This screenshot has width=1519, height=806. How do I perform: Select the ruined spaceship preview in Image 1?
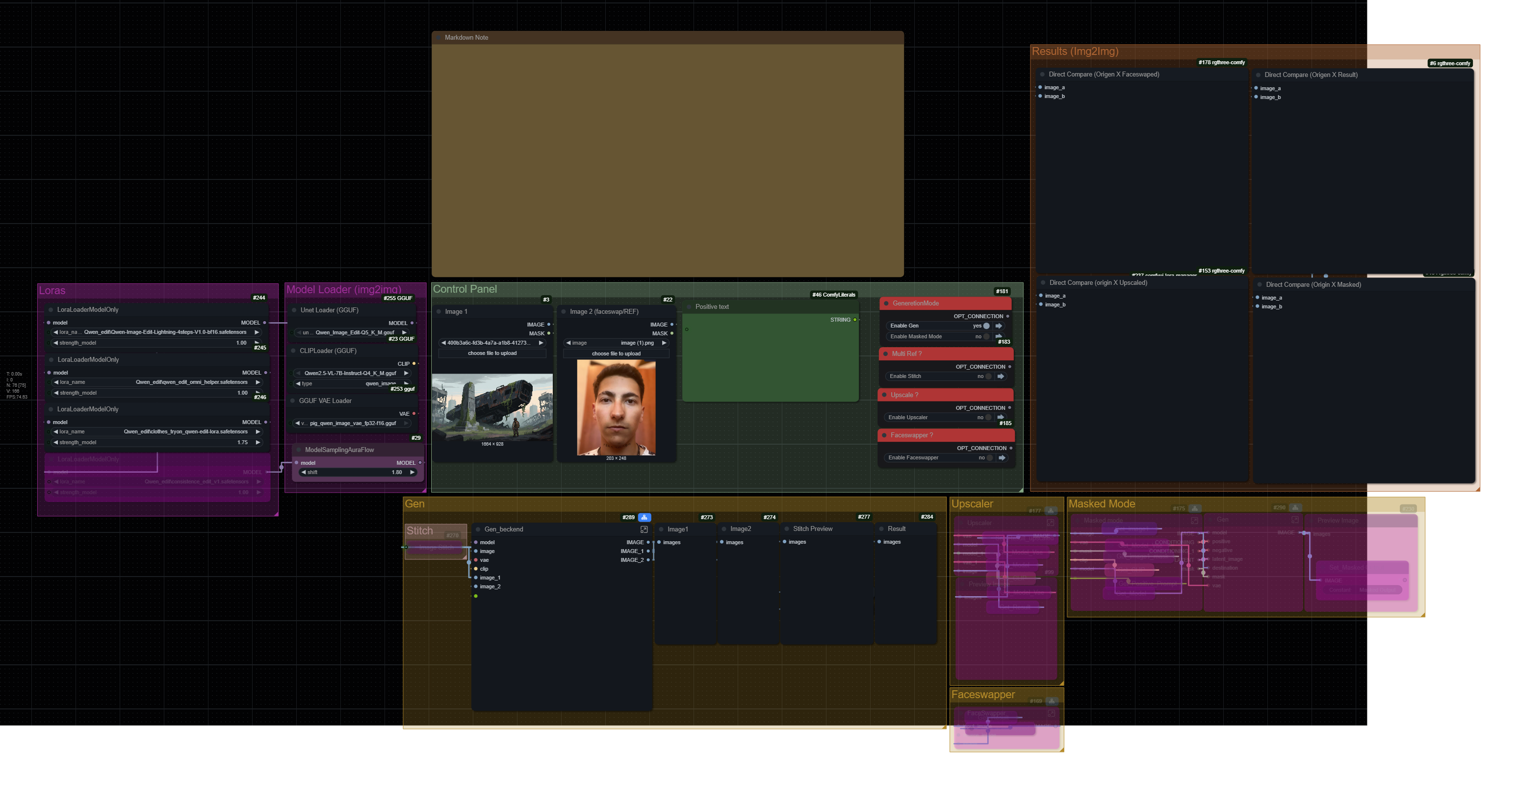point(492,407)
